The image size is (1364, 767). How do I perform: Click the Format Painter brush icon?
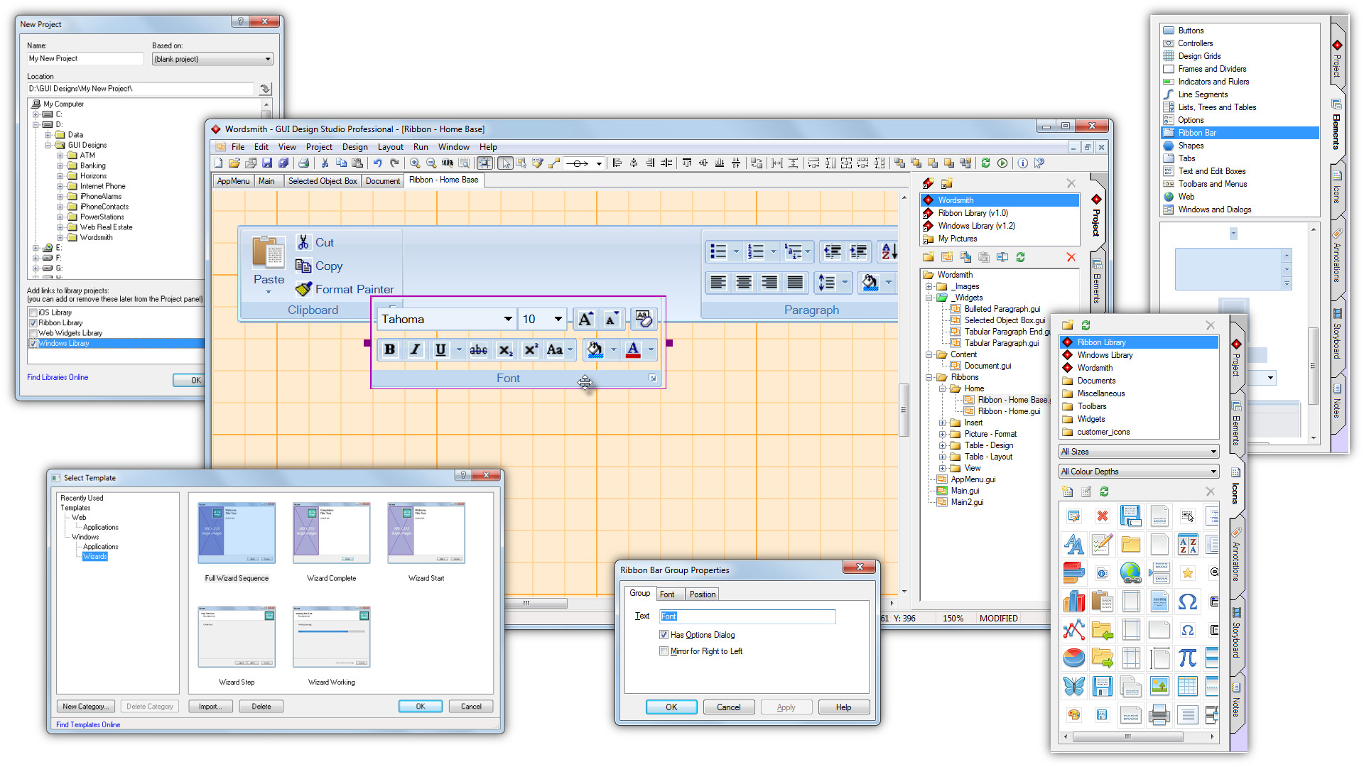click(303, 289)
